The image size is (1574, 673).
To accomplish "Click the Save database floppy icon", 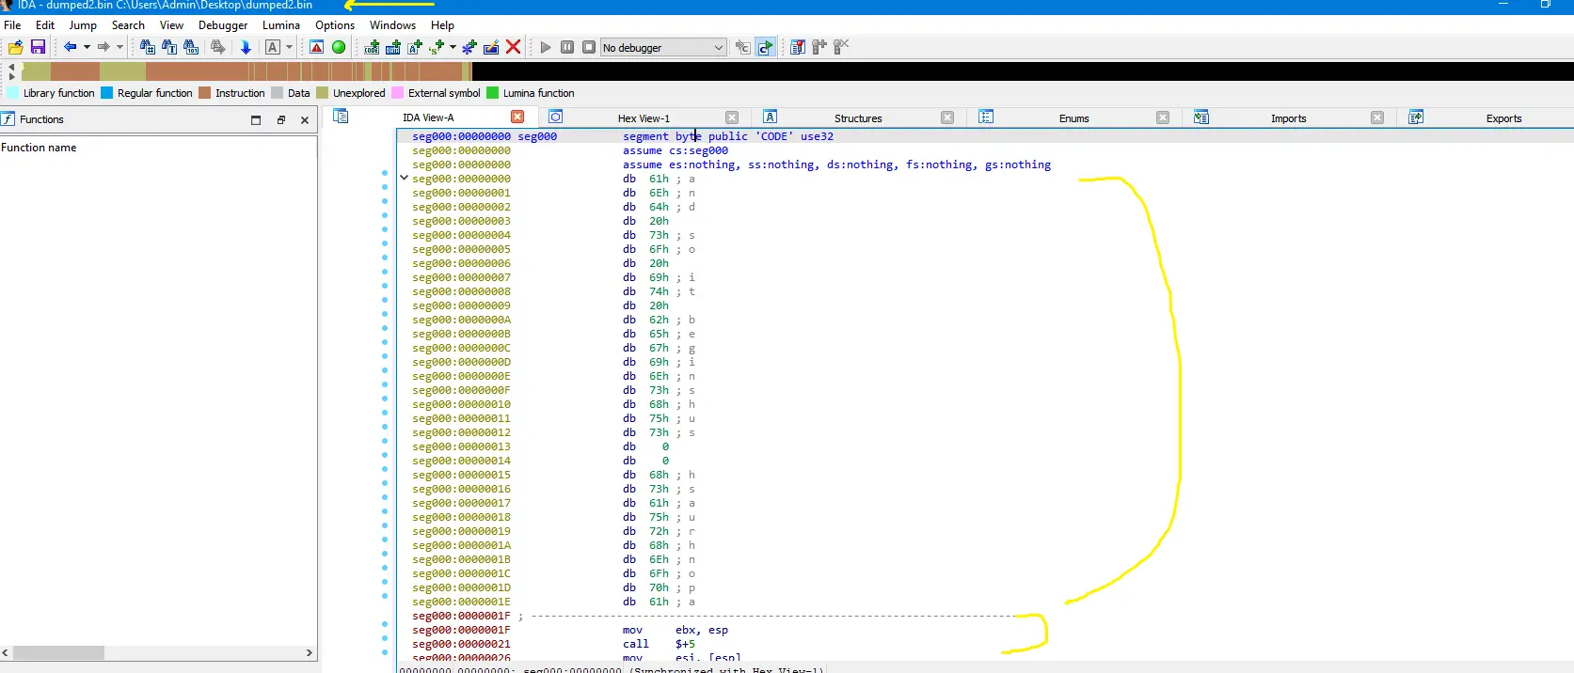I will [x=38, y=47].
